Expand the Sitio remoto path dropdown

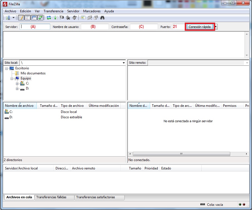tap(247, 63)
